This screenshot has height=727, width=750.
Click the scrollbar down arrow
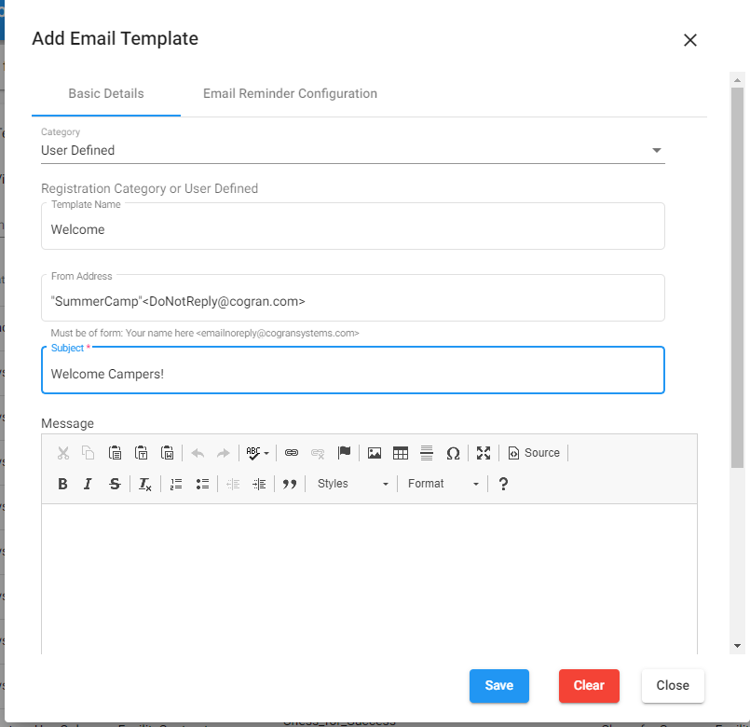737,646
